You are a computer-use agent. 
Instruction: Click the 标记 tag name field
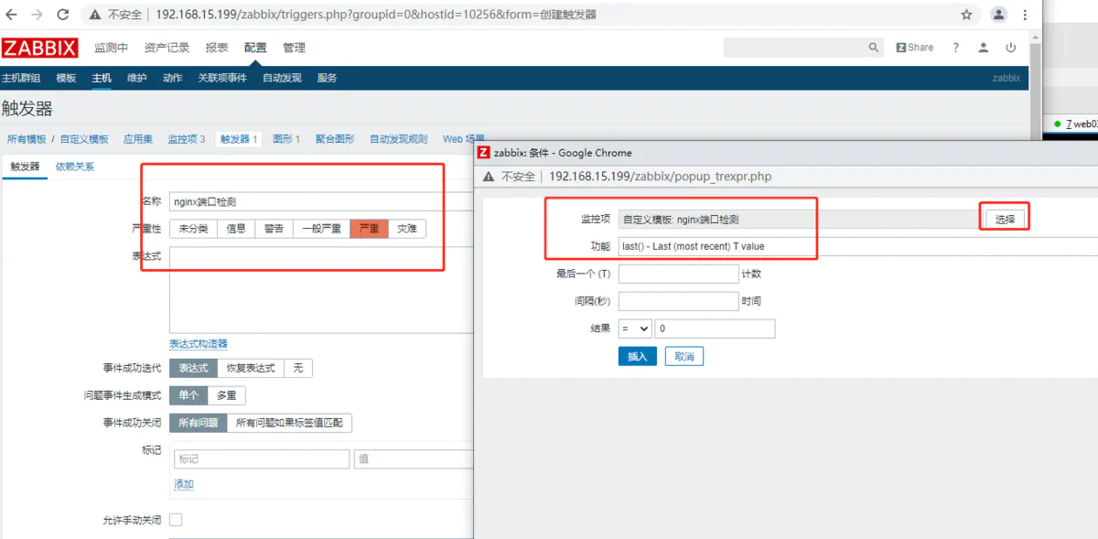tap(262, 459)
